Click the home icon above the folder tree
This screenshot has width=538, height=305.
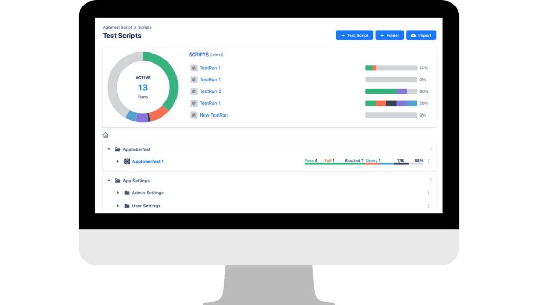coord(106,135)
